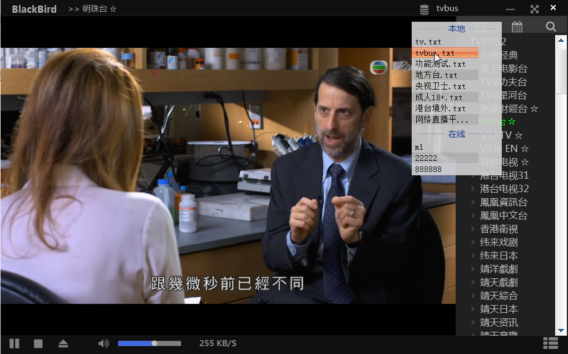
Task: Expand the 鳳凰中文台 channel
Action: point(473,215)
